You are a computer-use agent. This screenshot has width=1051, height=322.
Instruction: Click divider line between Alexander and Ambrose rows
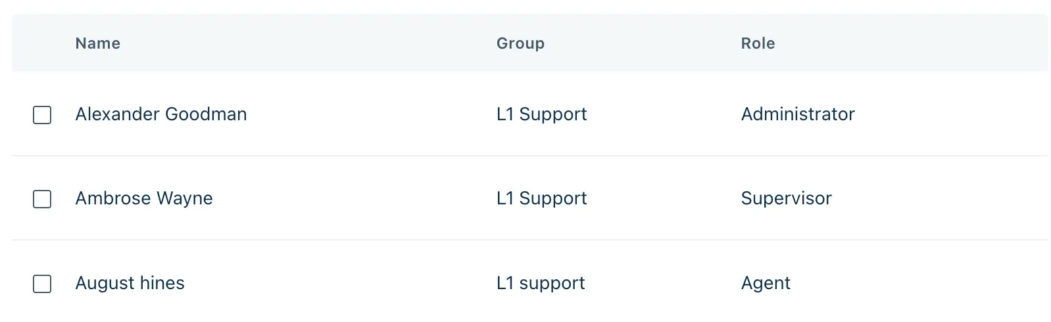coord(526,156)
